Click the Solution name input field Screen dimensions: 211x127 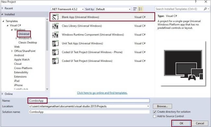[89, 112]
